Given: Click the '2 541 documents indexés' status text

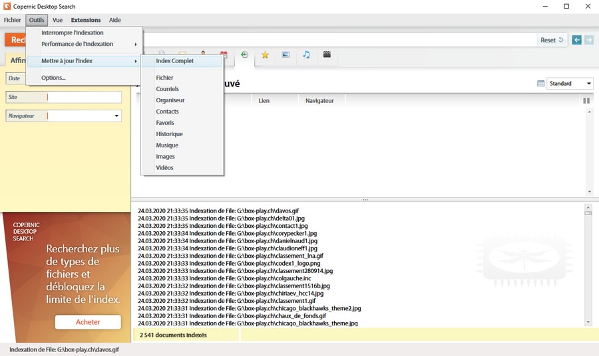Looking at the screenshot, I should (x=173, y=335).
